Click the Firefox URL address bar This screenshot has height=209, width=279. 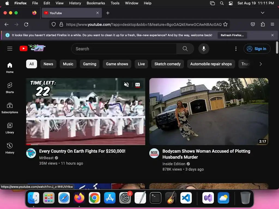point(144,24)
